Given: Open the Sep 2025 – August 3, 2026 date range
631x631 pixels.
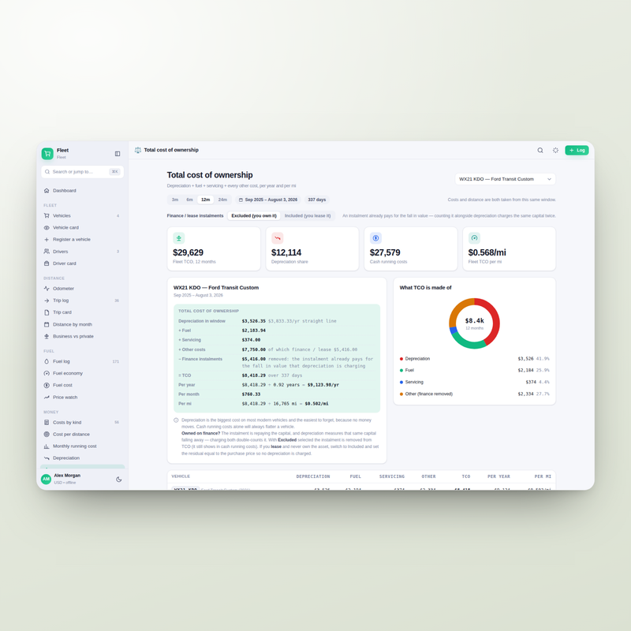Looking at the screenshot, I should coord(268,200).
